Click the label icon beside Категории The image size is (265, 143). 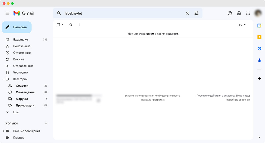tap(7, 79)
